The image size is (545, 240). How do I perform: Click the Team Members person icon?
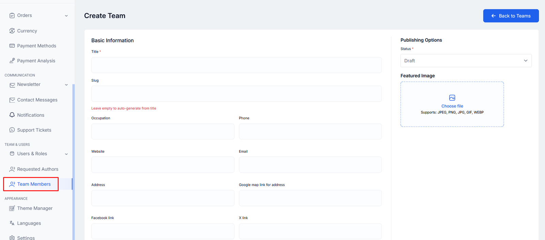pos(12,184)
